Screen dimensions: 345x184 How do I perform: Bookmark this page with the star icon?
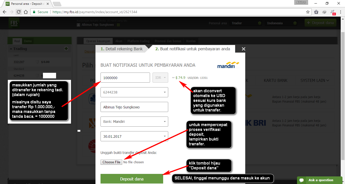[x=308, y=12]
